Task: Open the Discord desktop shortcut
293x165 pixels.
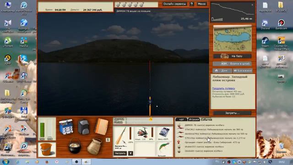Action: [x=265, y=24]
